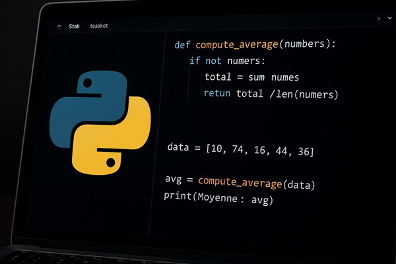Click the right chevron in top bar
The image size is (396, 264).
[378, 19]
